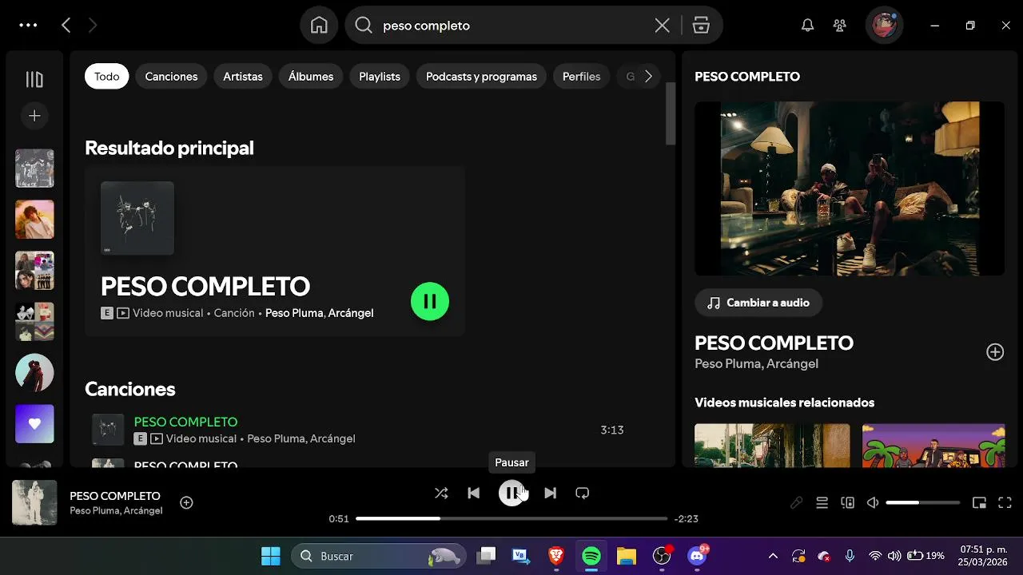The width and height of the screenshot is (1023, 575).
Task: Open the round artist avatar in library
Action: coord(34,372)
